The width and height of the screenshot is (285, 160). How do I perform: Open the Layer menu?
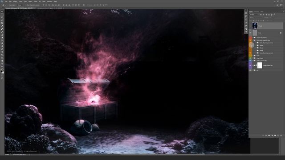[x=20, y=1]
